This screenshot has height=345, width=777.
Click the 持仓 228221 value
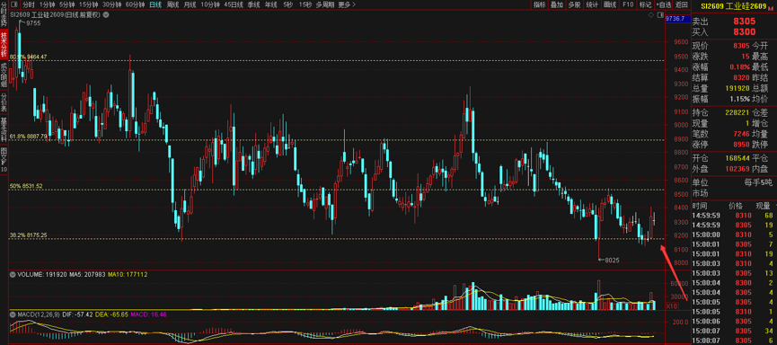[737, 112]
